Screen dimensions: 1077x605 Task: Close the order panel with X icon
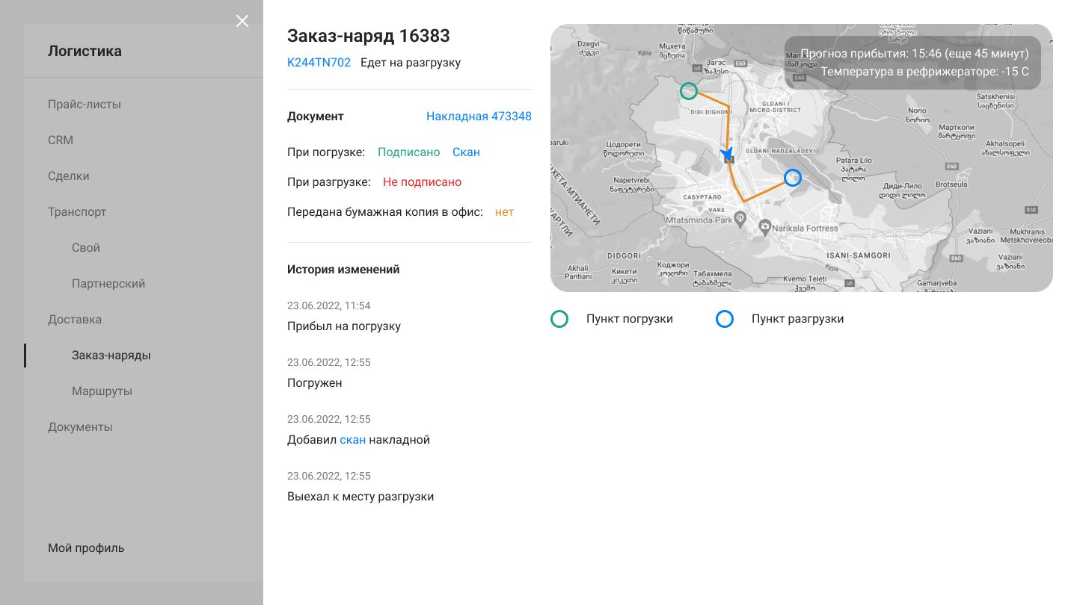pyautogui.click(x=242, y=21)
